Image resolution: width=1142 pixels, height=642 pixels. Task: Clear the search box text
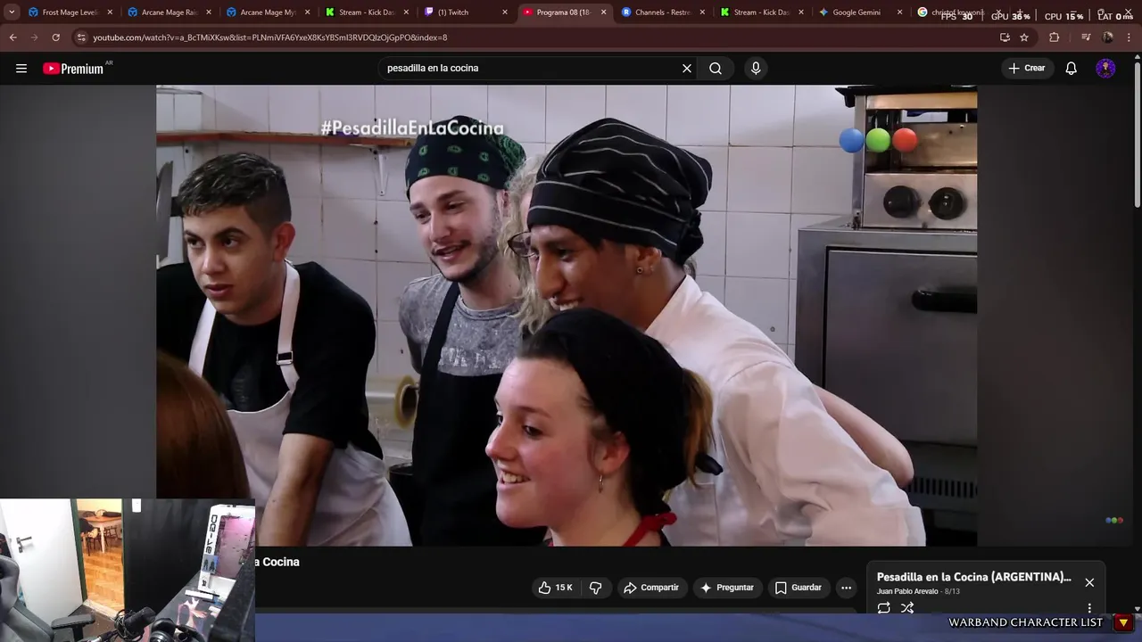click(687, 69)
